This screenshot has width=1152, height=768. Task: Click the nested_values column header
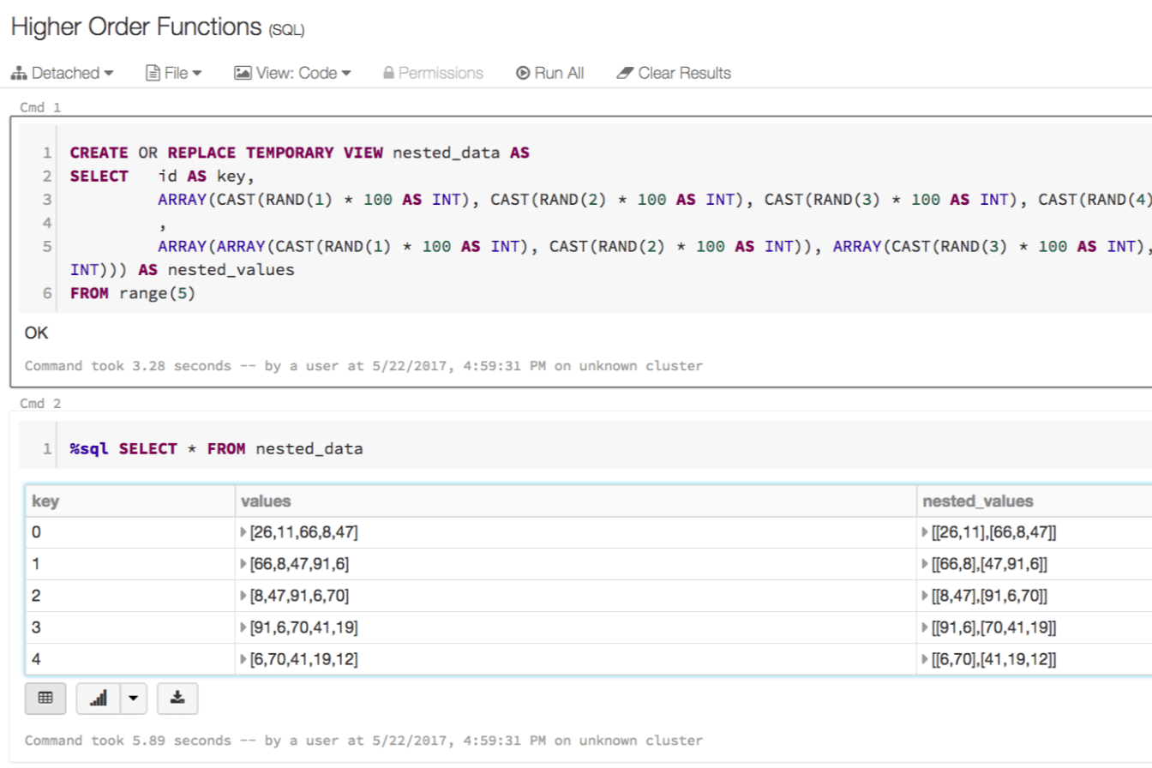point(1034,501)
